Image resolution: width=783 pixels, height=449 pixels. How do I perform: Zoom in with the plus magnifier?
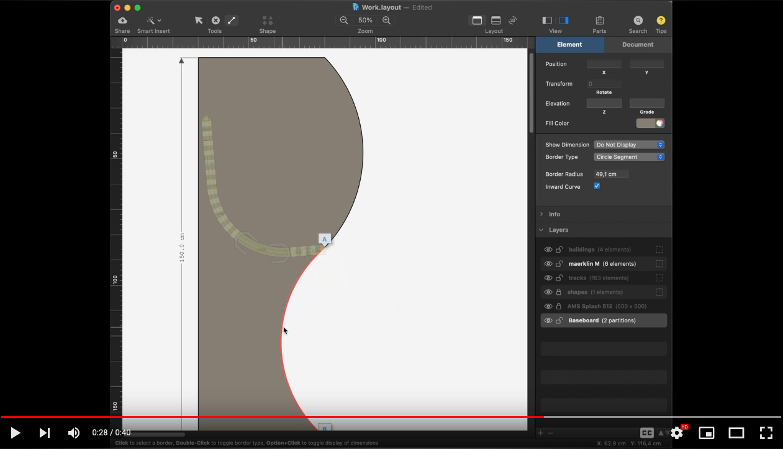(x=387, y=20)
